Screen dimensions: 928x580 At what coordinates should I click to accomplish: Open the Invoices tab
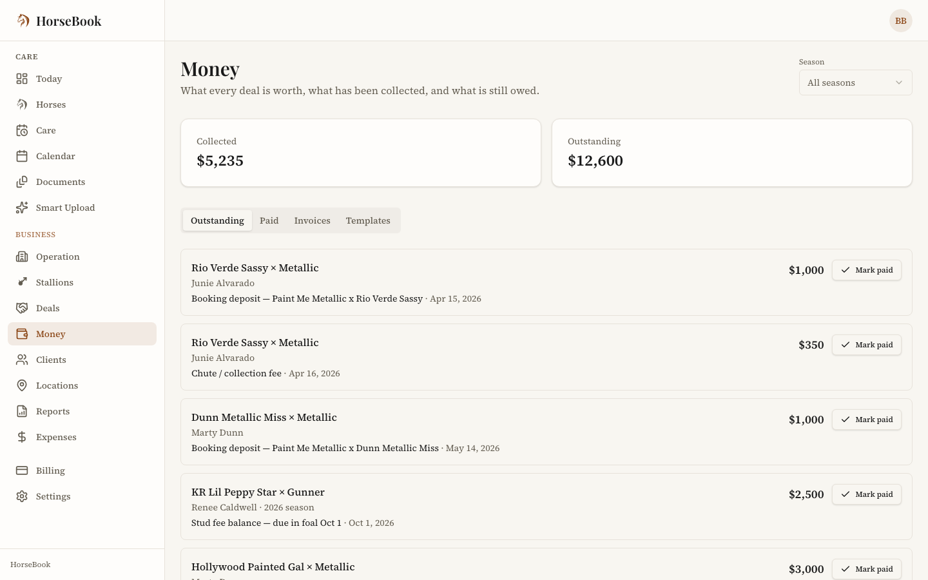312,220
